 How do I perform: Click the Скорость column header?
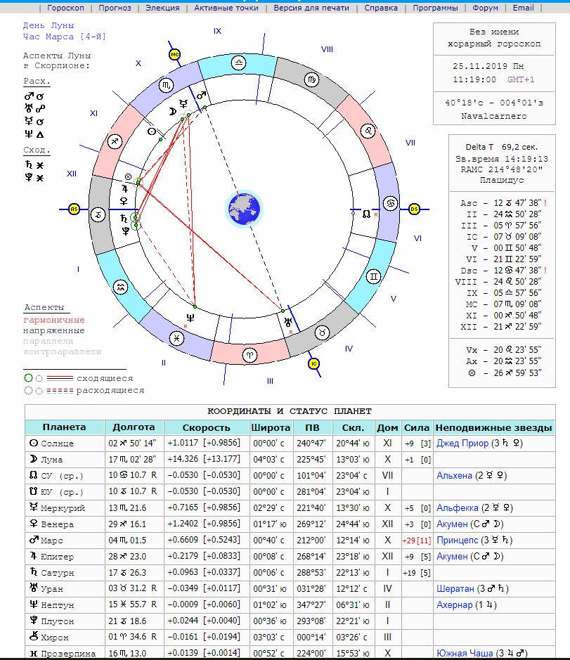click(x=206, y=427)
